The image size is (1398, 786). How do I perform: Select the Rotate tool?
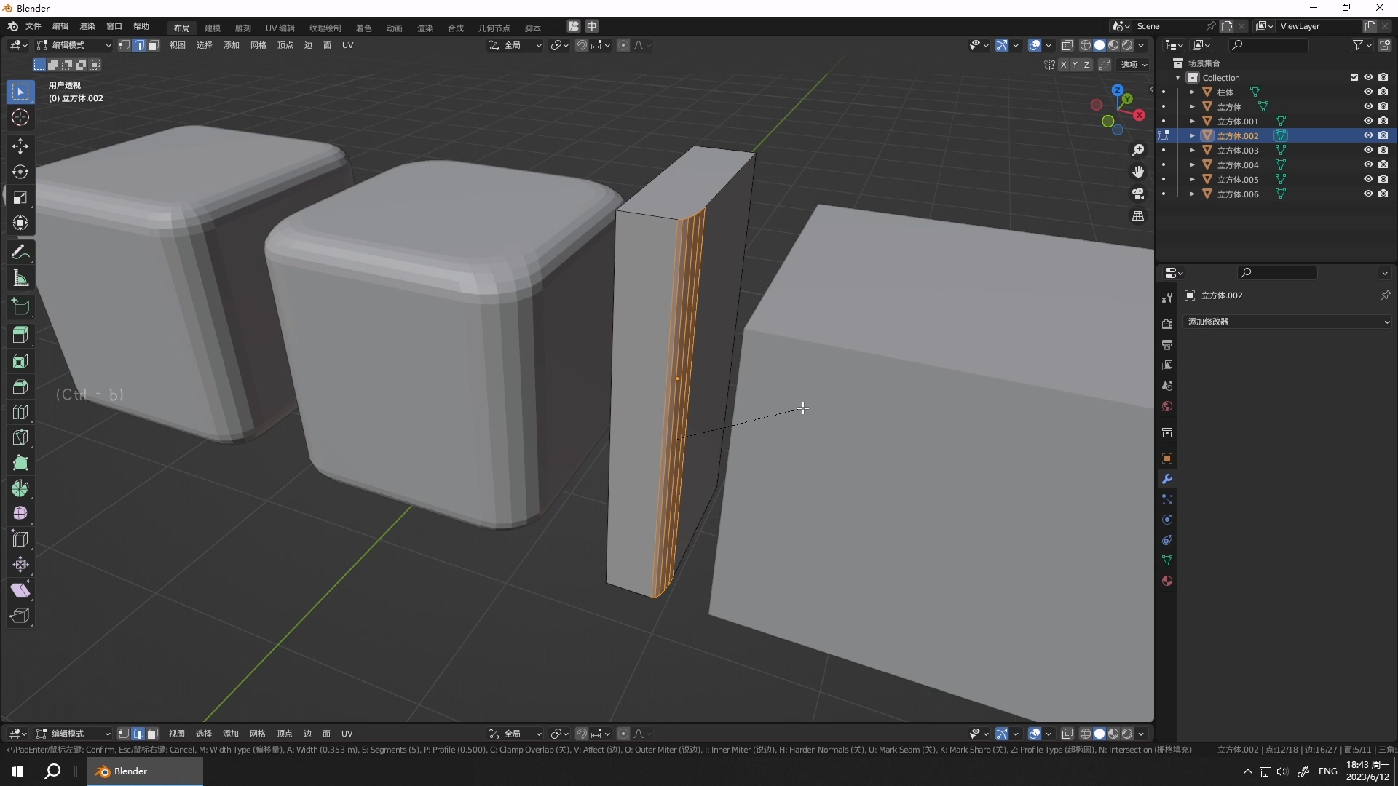coord(20,172)
